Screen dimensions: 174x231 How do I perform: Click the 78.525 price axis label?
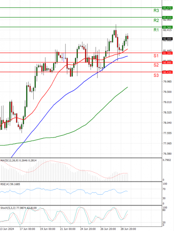pyautogui.click(x=167, y=112)
